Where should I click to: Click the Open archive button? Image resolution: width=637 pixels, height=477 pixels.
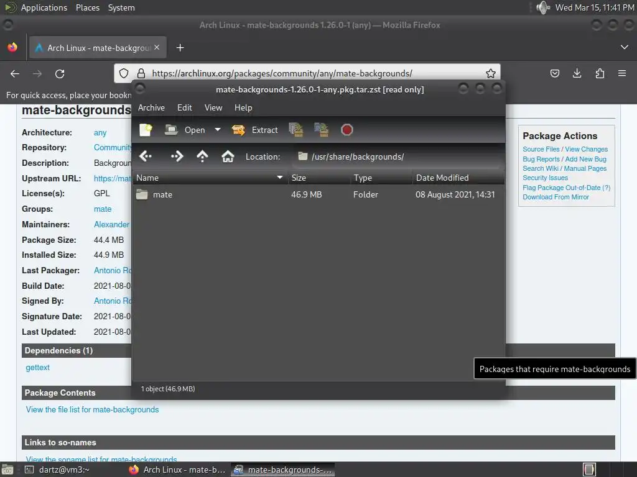pyautogui.click(x=185, y=130)
